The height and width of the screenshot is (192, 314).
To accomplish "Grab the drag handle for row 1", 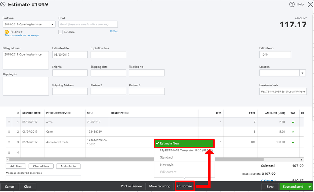I will point(9,122).
